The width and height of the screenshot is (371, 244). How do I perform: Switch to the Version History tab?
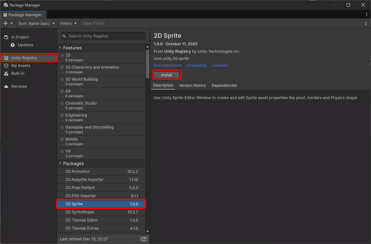tap(192, 86)
